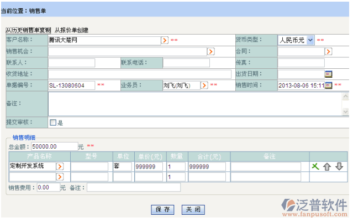Click 从报价单创建 link

click(x=71, y=30)
